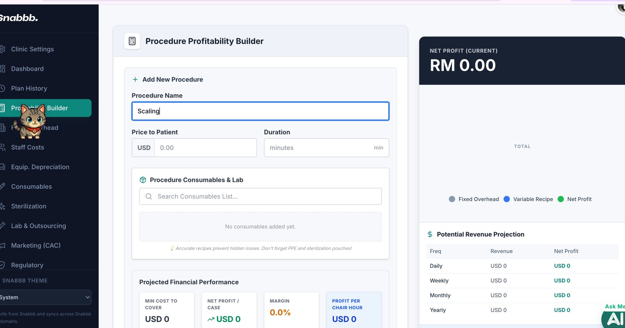Click the Yearly Net Profit USD 0 value
The height and width of the screenshot is (328, 625).
click(x=562, y=310)
